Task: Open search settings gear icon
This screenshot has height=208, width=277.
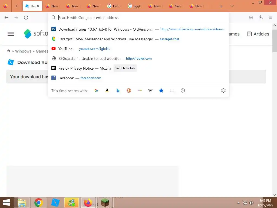Action: (223, 90)
